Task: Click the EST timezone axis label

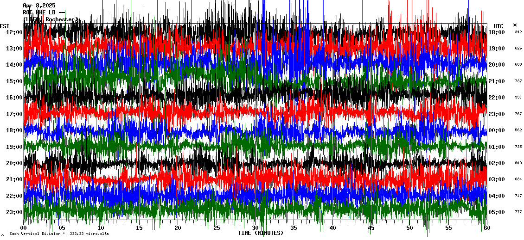Action: 5,26
